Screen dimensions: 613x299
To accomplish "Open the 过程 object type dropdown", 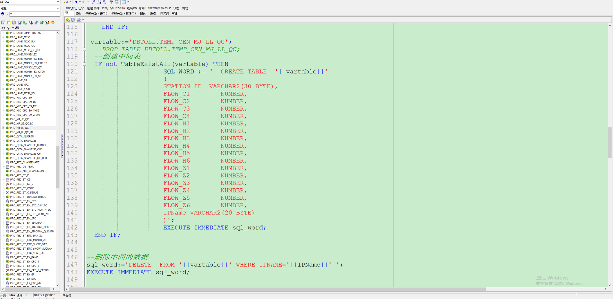I will click(x=58, y=8).
